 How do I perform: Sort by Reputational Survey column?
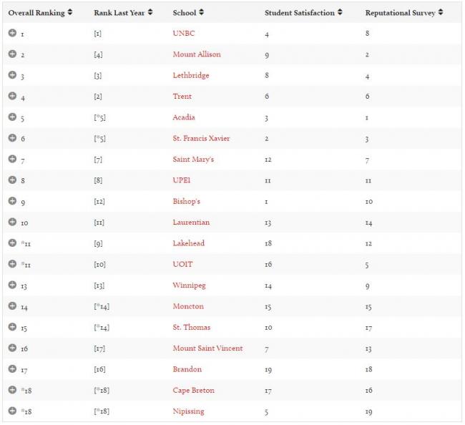403,13
